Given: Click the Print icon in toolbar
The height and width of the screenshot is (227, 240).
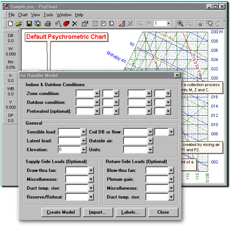Looking at the screenshot, I should click(x=47, y=24).
